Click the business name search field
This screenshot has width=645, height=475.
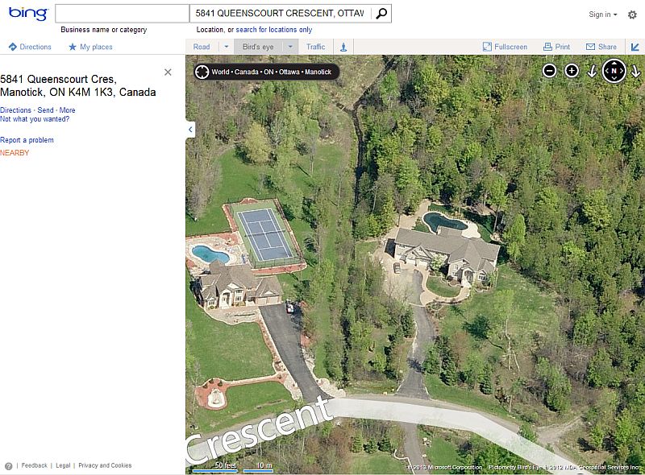click(122, 14)
